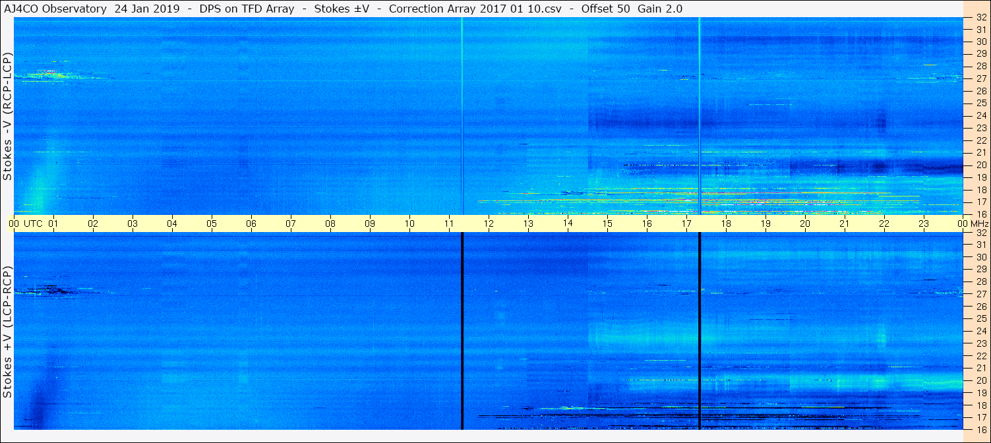This screenshot has width=991, height=443.
Task: Select hour '21' on the UTC time axis
Action: (845, 224)
